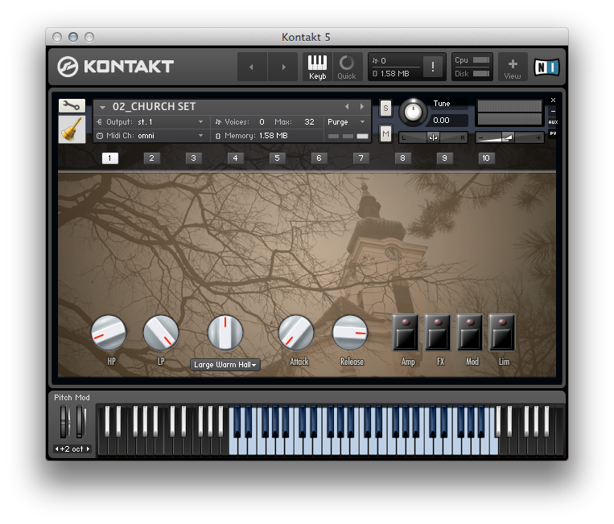
Task: Select performance tab 1
Action: (109, 158)
